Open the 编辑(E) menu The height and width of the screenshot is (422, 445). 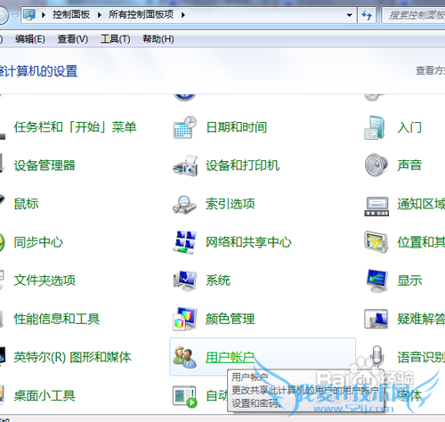(x=30, y=39)
